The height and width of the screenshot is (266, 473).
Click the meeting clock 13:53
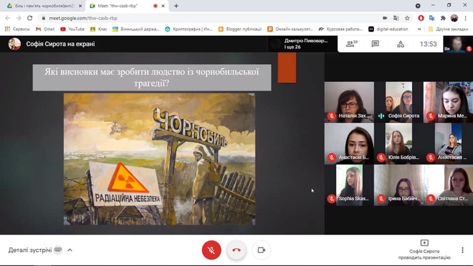[x=428, y=44]
